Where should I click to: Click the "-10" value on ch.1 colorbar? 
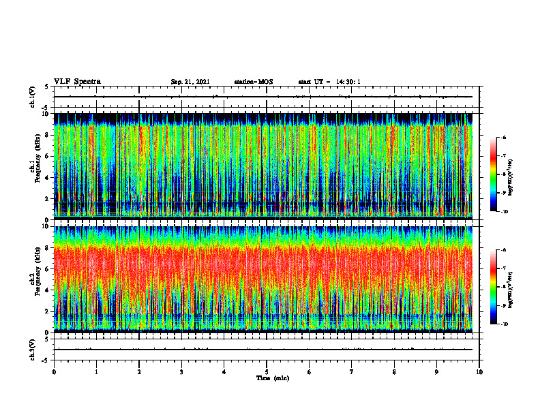pyautogui.click(x=504, y=212)
